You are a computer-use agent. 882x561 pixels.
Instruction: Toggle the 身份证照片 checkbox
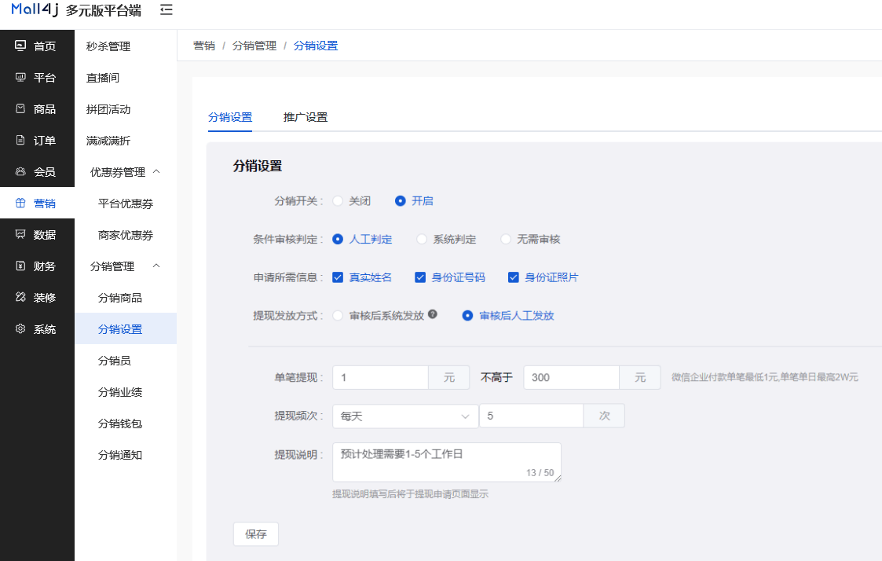(513, 277)
